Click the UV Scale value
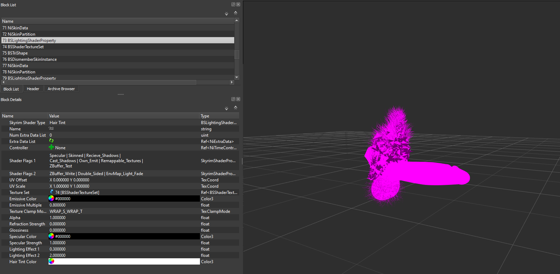This screenshot has width=560, height=274. [69, 186]
